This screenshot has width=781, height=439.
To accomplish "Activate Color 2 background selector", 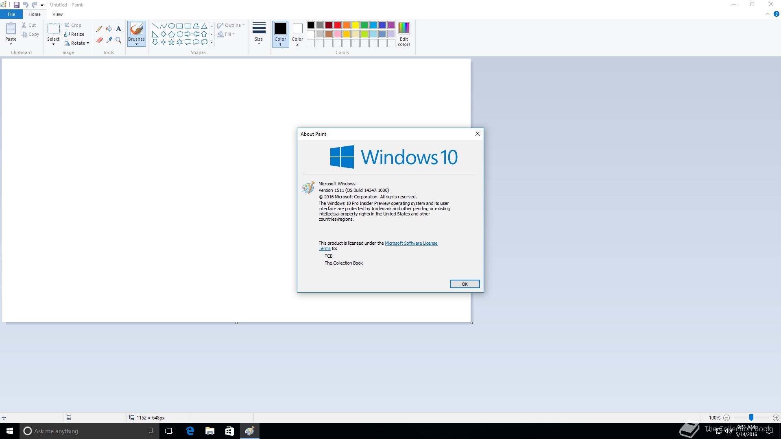I will tap(297, 34).
